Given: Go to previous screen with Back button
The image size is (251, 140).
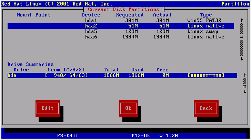Looking at the screenshot, I should click(206, 108).
